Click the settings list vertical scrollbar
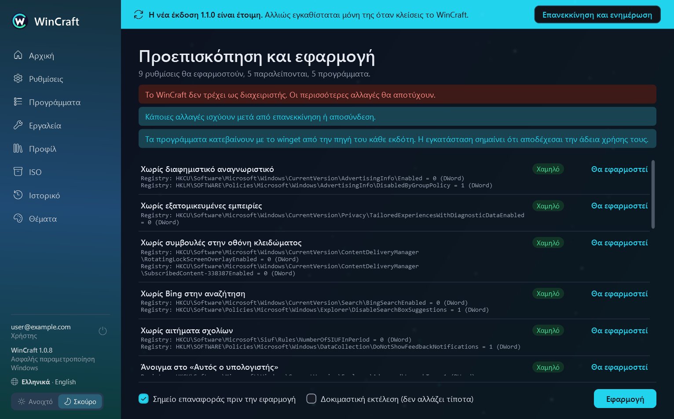This screenshot has width=674, height=419. pyautogui.click(x=653, y=194)
